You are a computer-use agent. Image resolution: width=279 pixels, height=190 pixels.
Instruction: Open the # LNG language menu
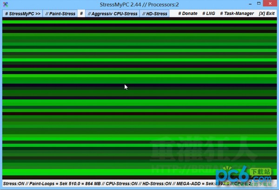(209, 14)
